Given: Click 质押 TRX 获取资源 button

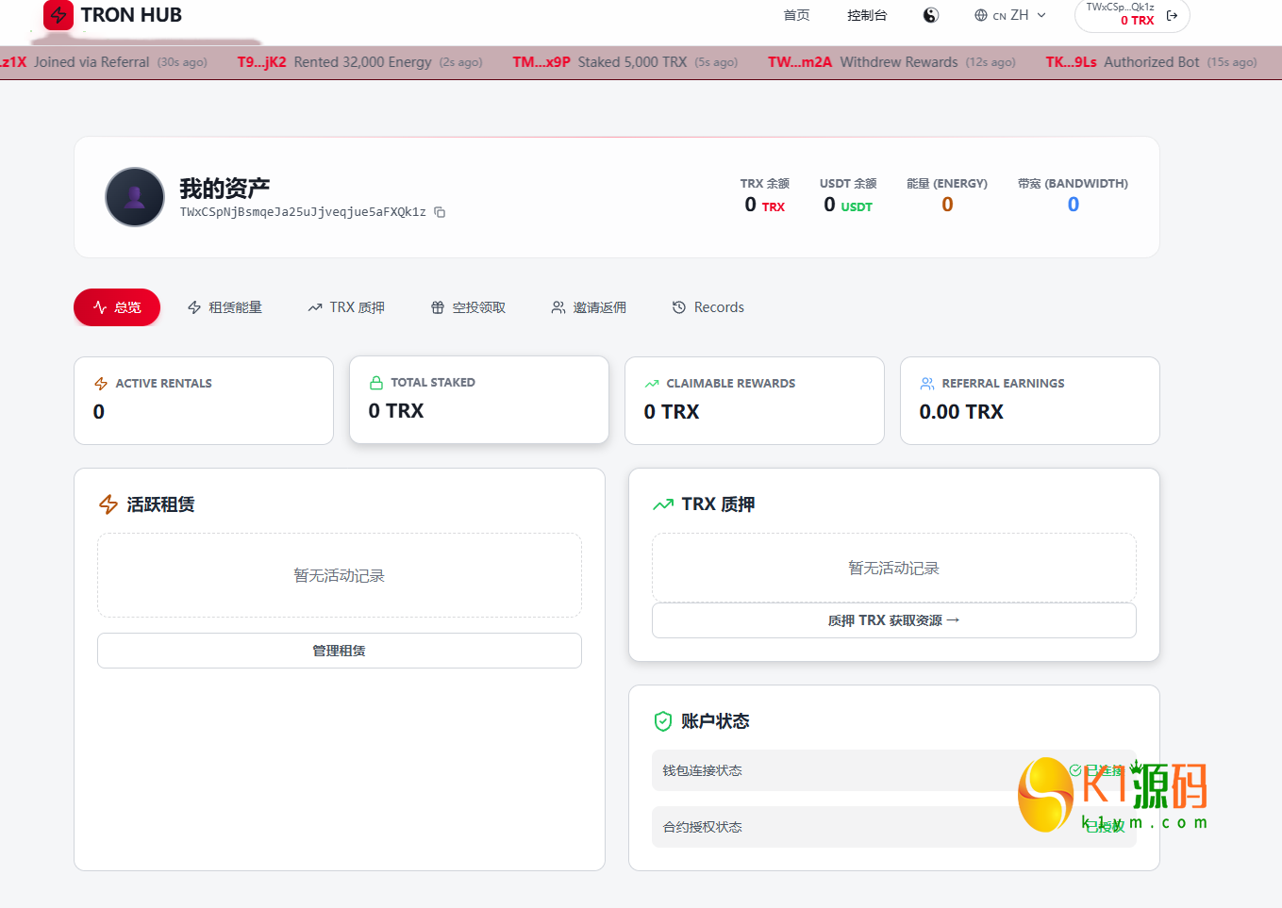Looking at the screenshot, I should point(894,620).
